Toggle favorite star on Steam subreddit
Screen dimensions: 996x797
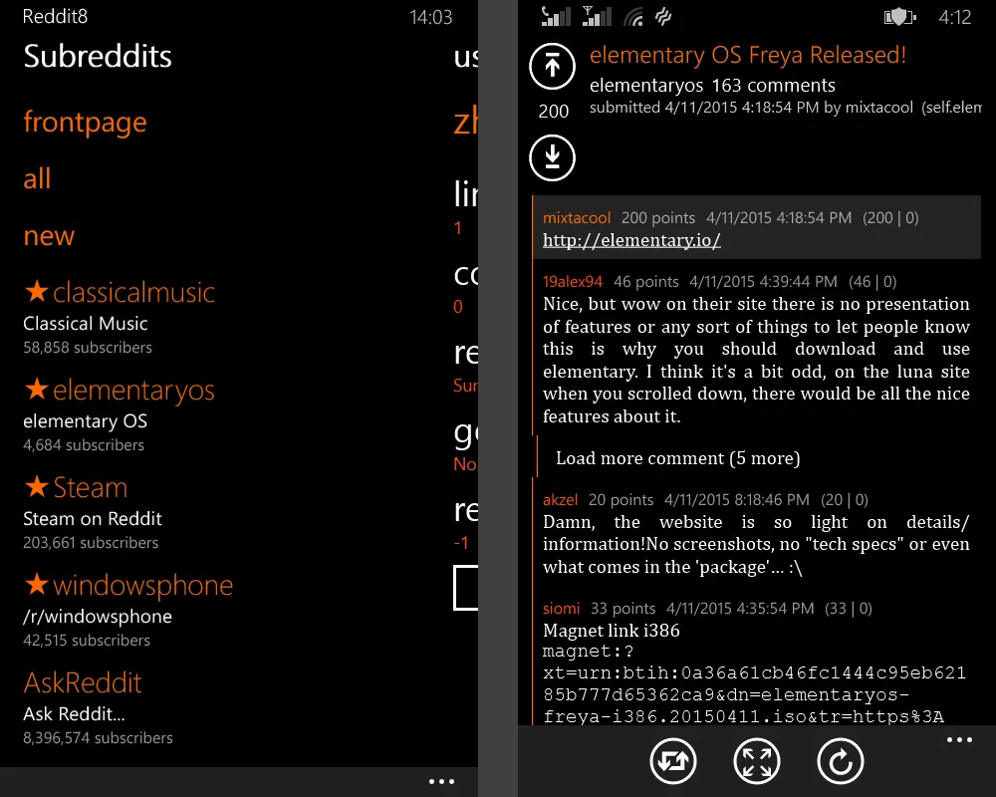click(x=37, y=487)
